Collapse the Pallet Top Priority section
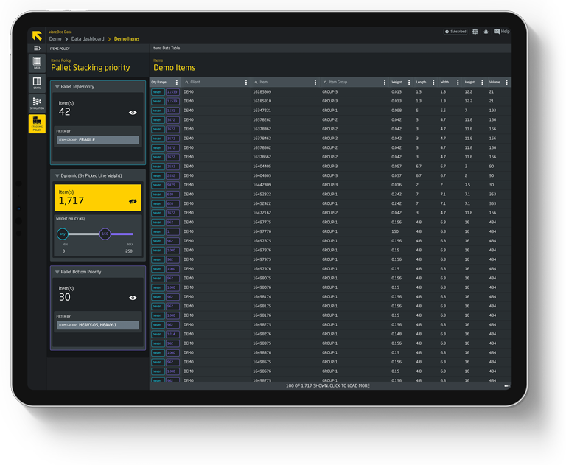The height and width of the screenshot is (465, 566). pos(57,87)
